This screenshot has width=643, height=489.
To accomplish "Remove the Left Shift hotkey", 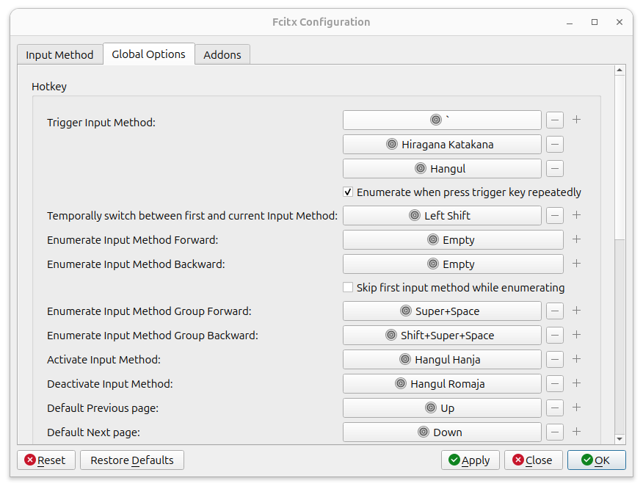I will tap(554, 215).
